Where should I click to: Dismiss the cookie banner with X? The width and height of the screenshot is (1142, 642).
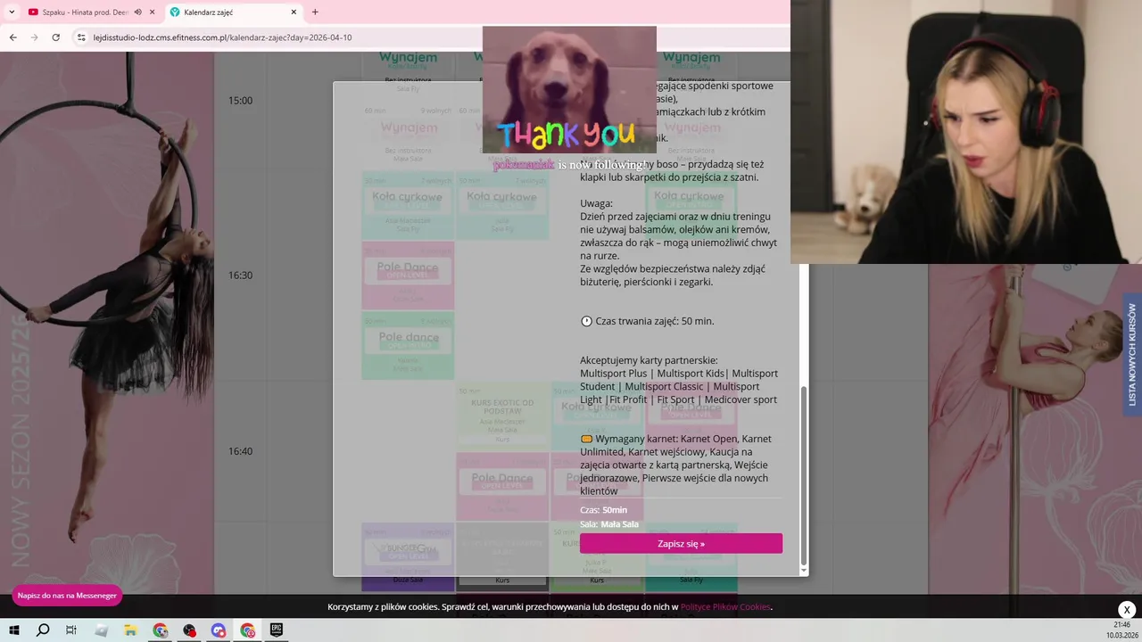pos(1127,610)
